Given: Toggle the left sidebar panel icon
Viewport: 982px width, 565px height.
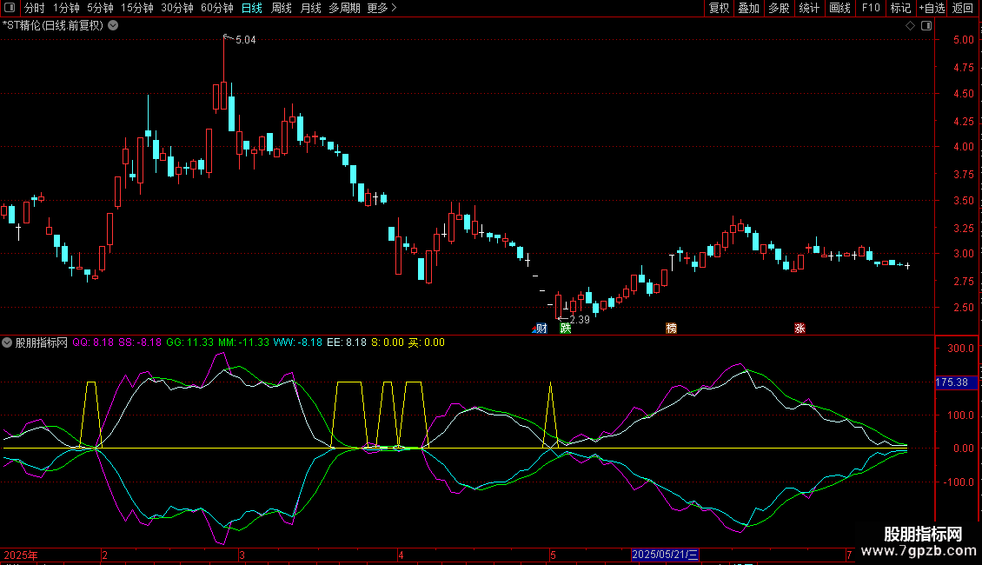Looking at the screenshot, I should pyautogui.click(x=9, y=8).
